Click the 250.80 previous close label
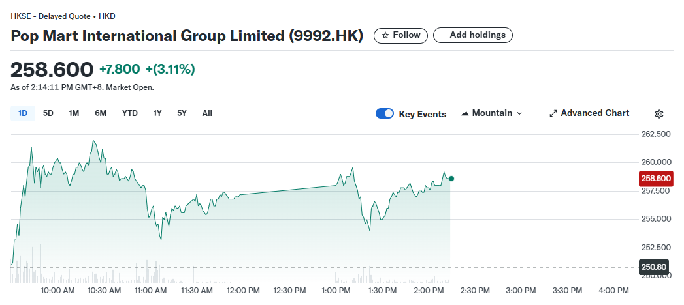684x305 pixels. click(654, 267)
